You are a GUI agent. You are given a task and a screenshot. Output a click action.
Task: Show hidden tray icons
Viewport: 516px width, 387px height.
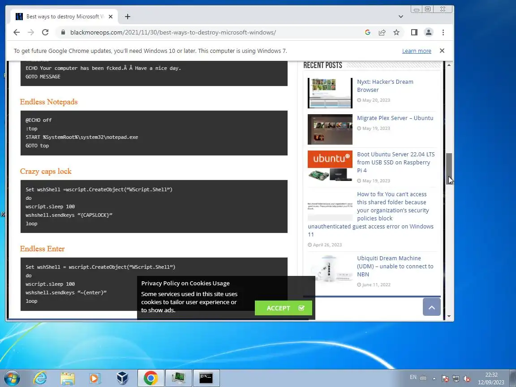click(434, 378)
